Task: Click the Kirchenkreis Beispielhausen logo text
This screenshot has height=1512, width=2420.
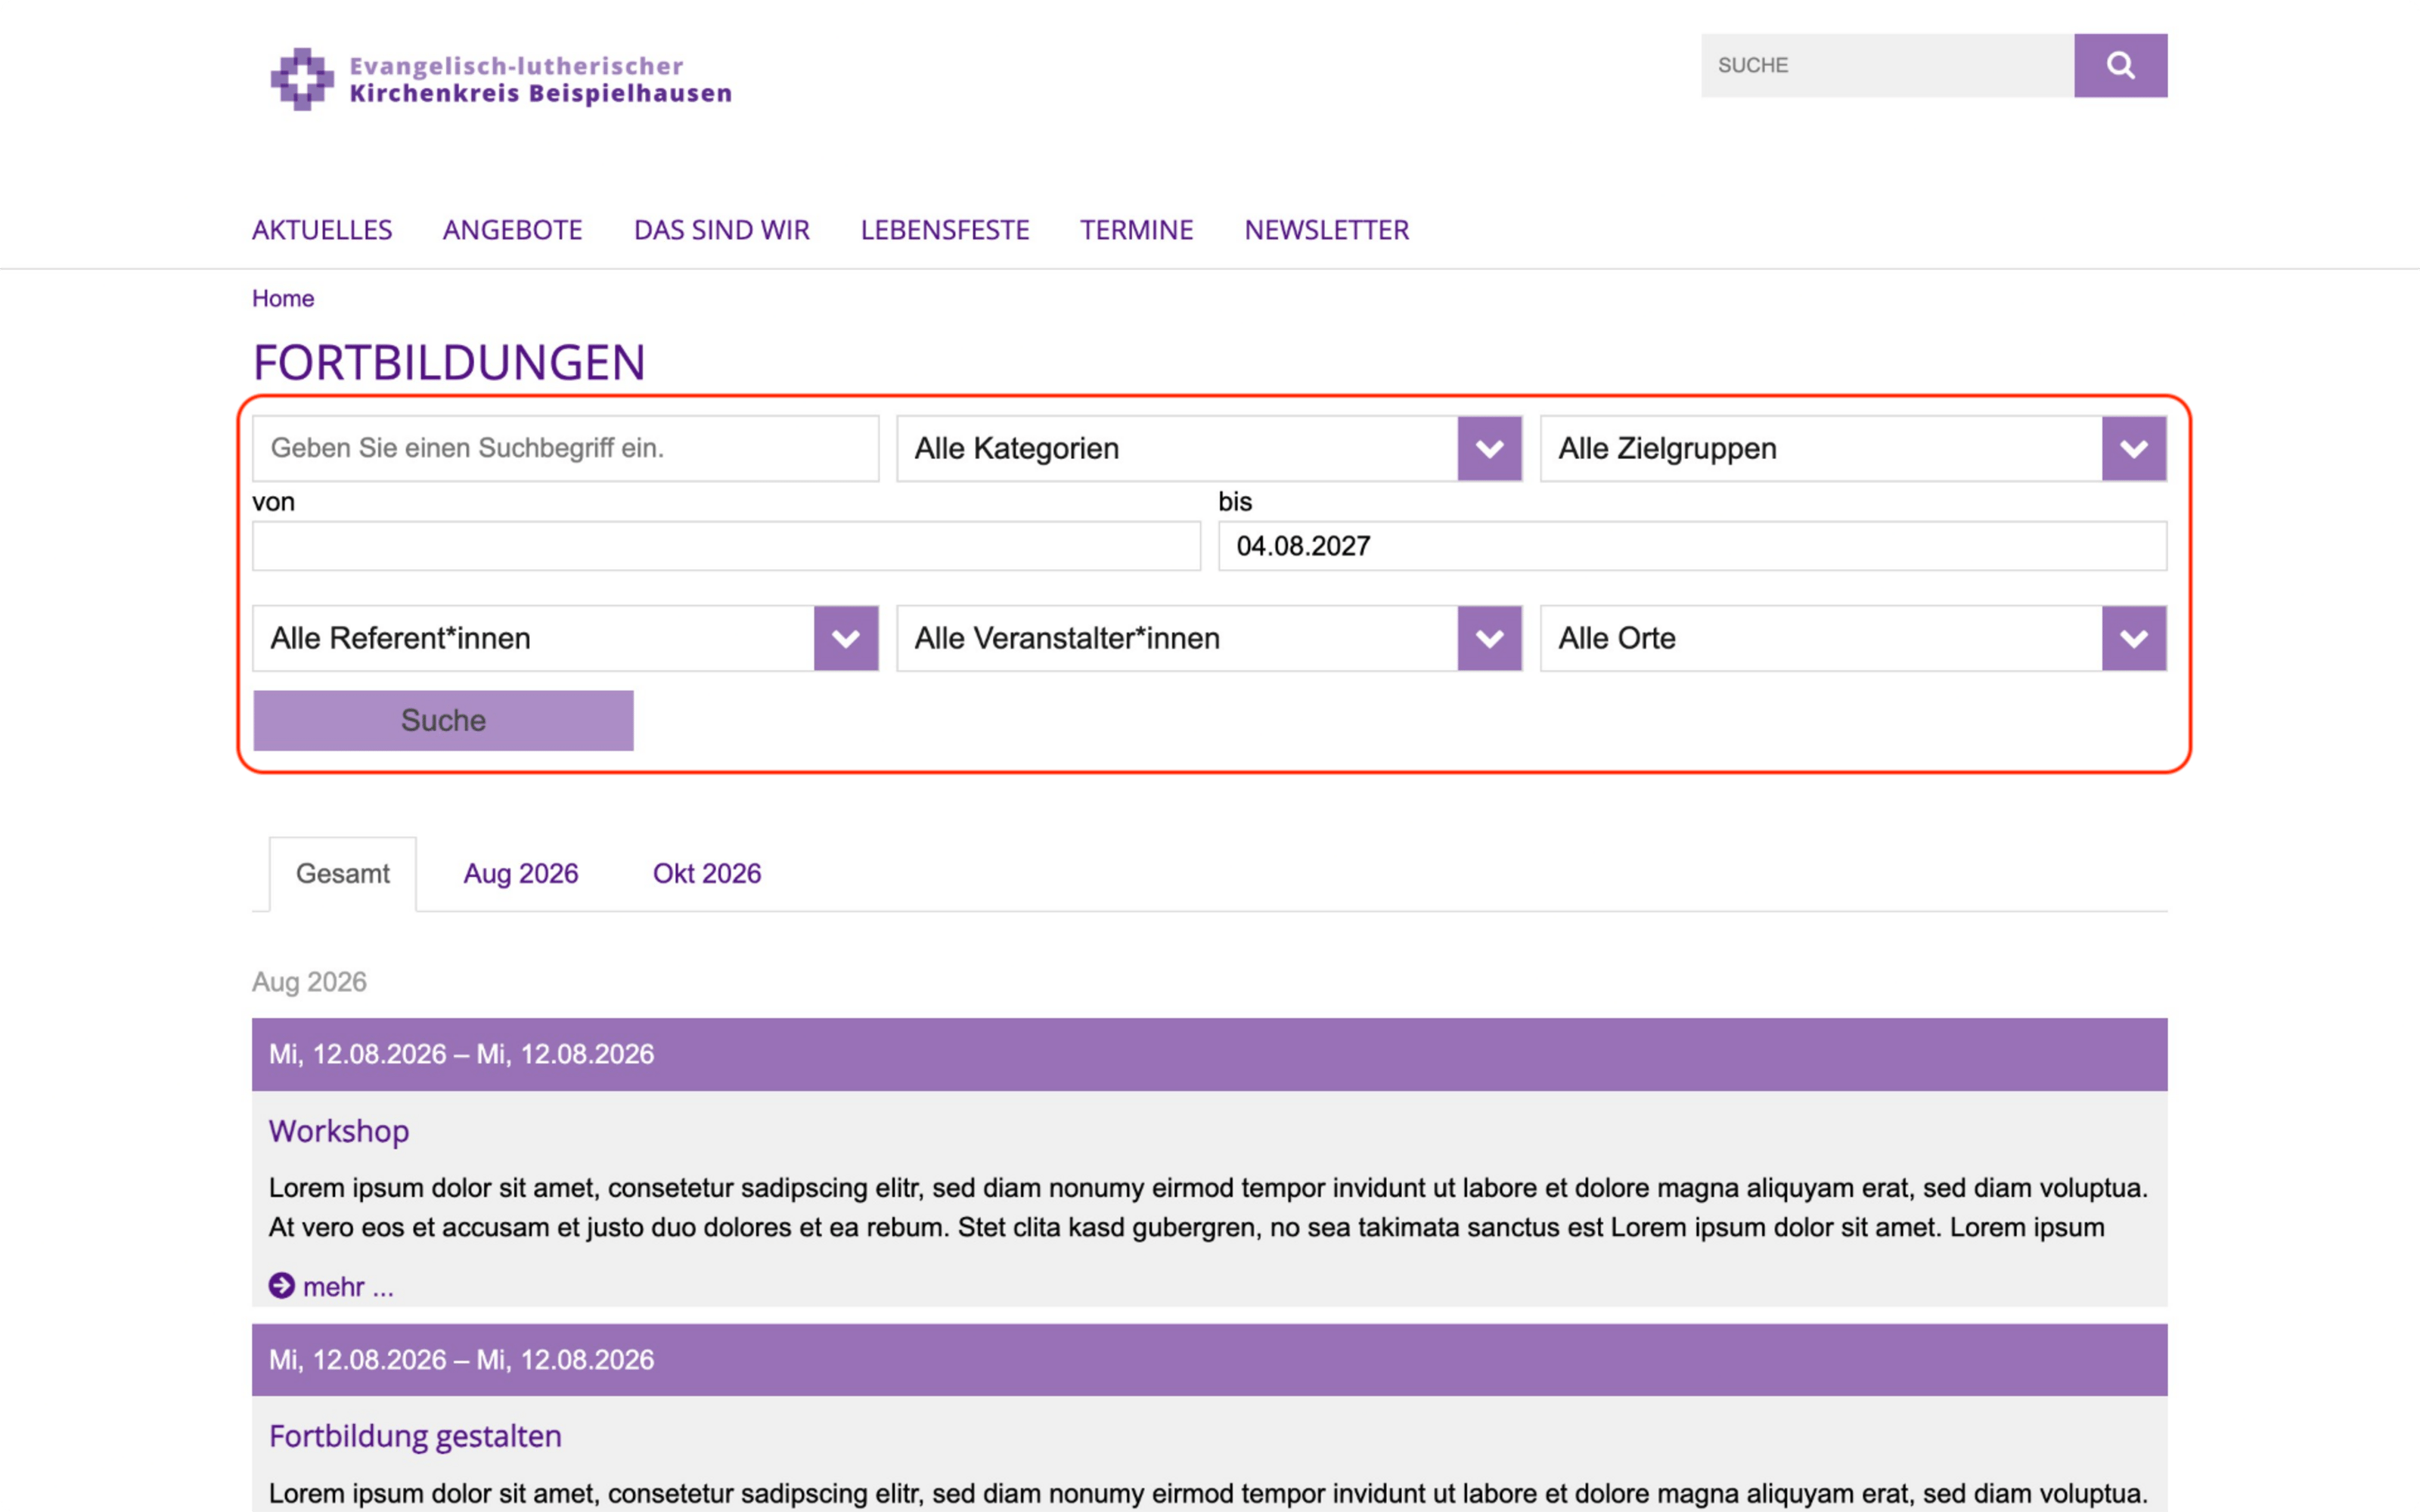Action: [x=540, y=79]
